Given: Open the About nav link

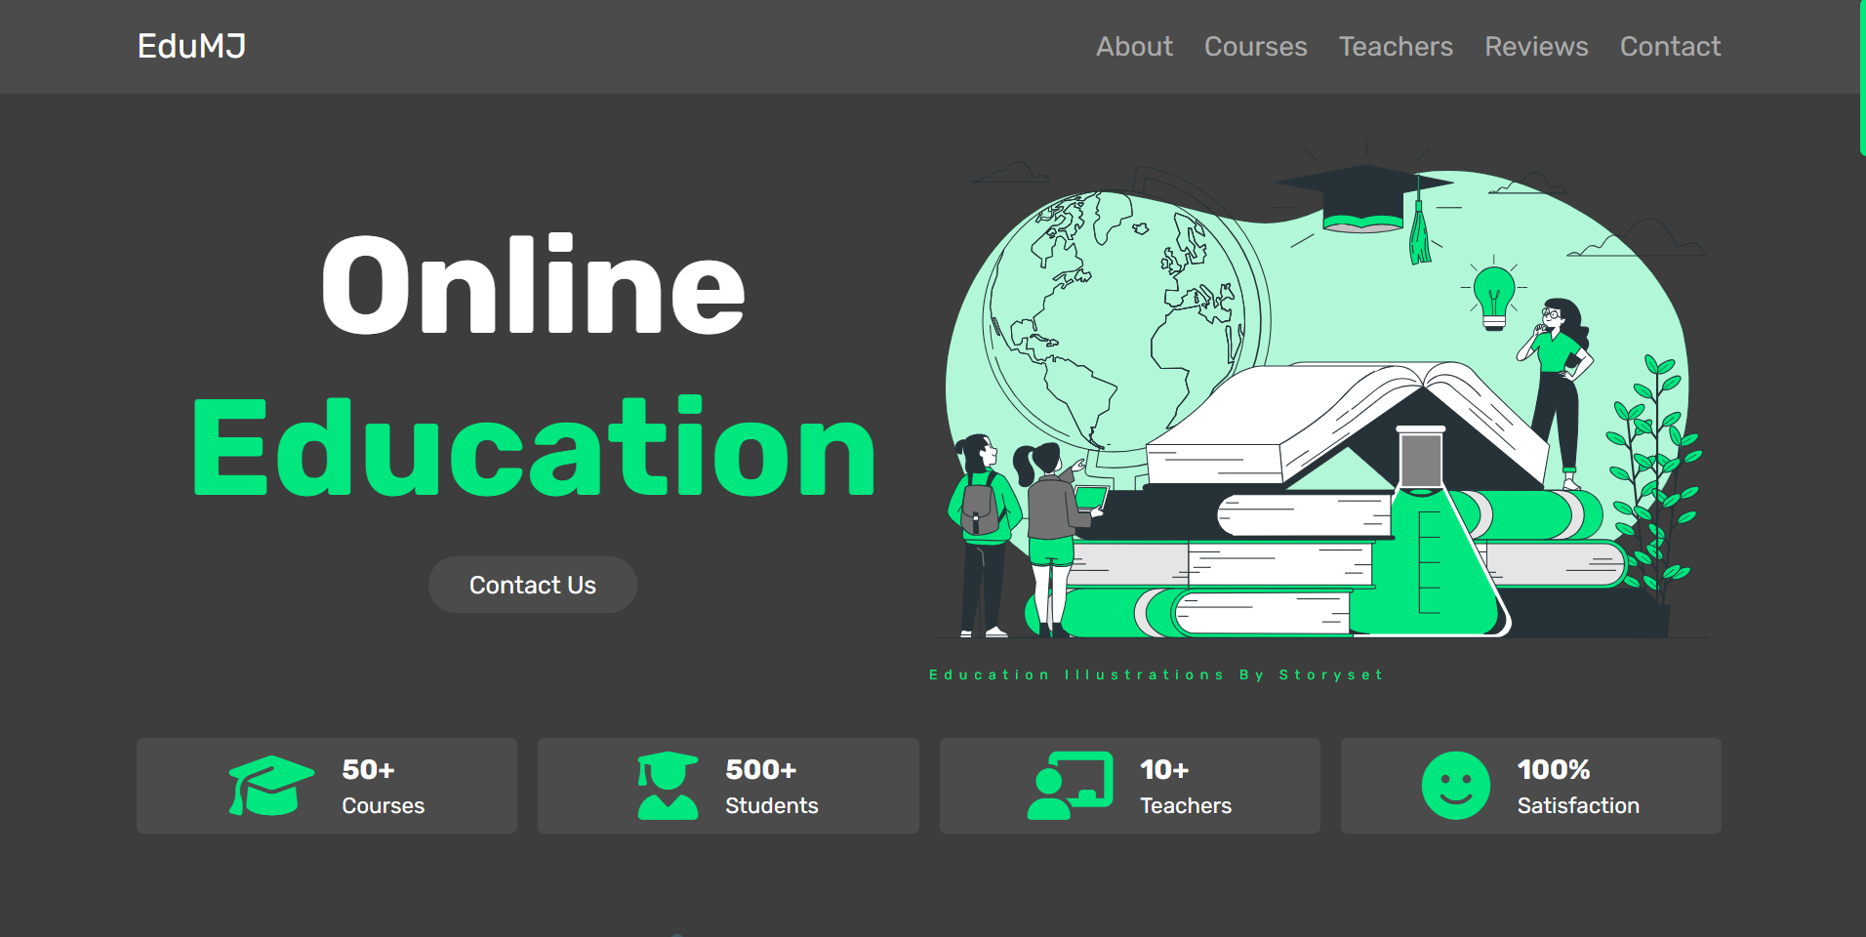Looking at the screenshot, I should (x=1134, y=47).
